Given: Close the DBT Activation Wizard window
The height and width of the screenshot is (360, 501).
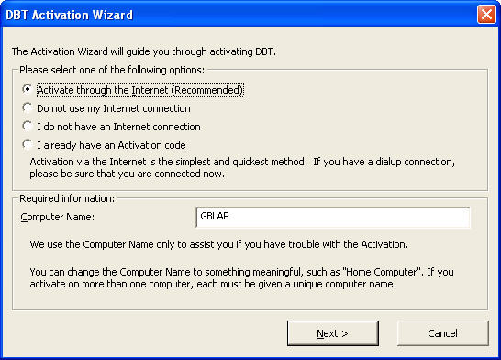Looking at the screenshot, I should (x=486, y=14).
